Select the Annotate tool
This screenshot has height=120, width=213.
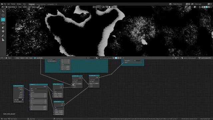click(3, 36)
